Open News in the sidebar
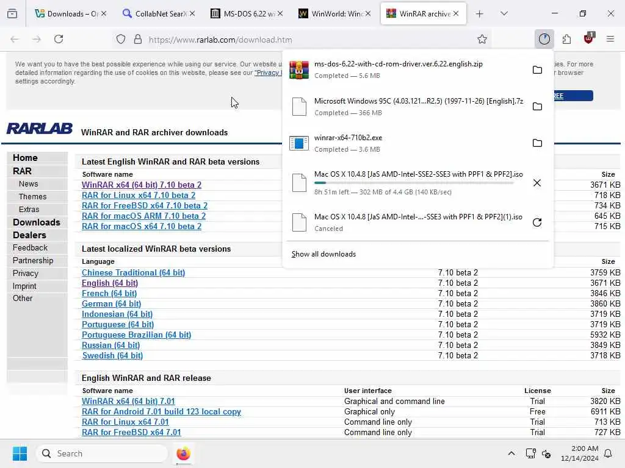625x468 pixels. 28,184
